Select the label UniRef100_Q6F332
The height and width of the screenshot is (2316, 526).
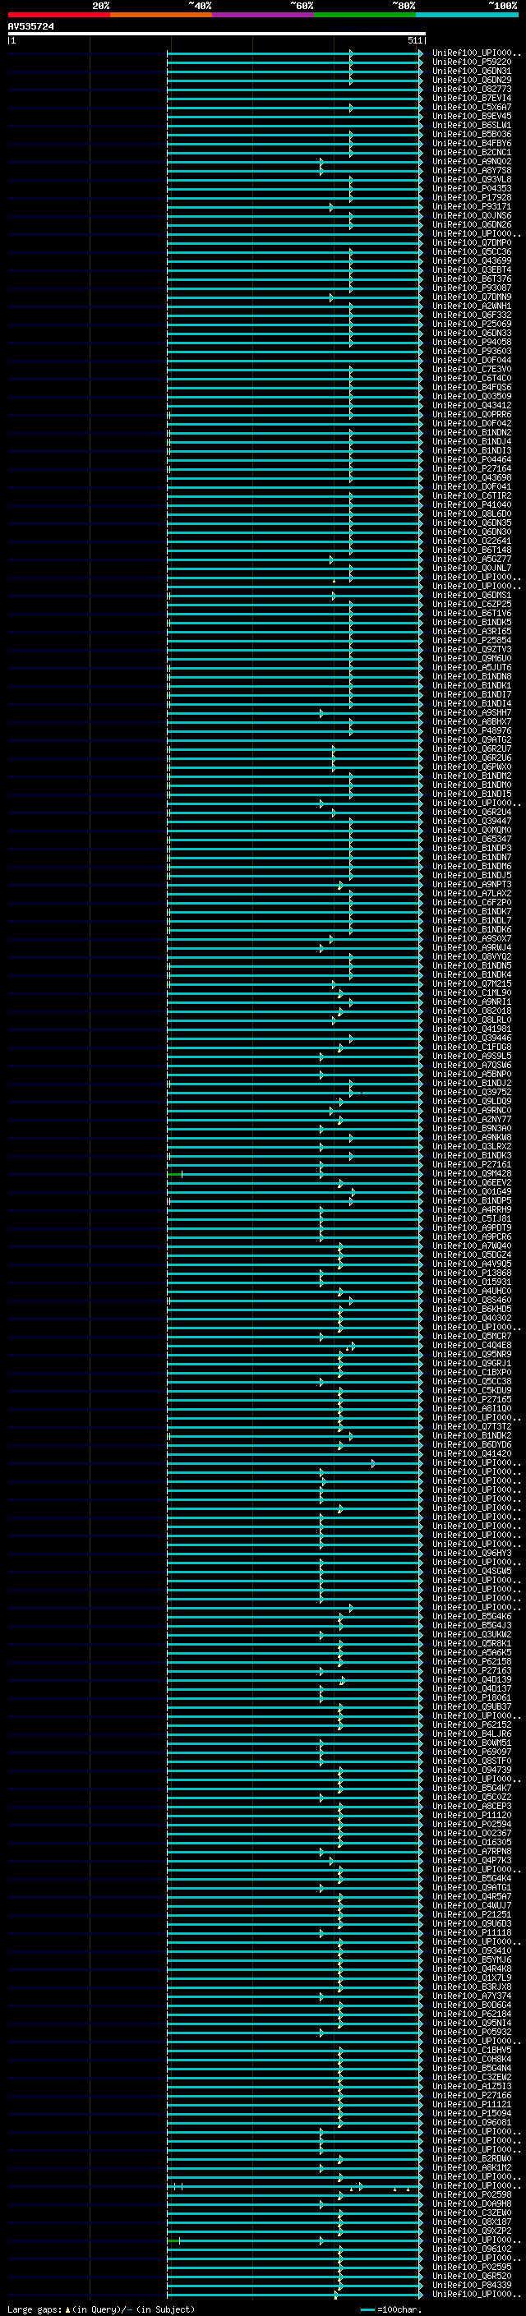pos(472,315)
